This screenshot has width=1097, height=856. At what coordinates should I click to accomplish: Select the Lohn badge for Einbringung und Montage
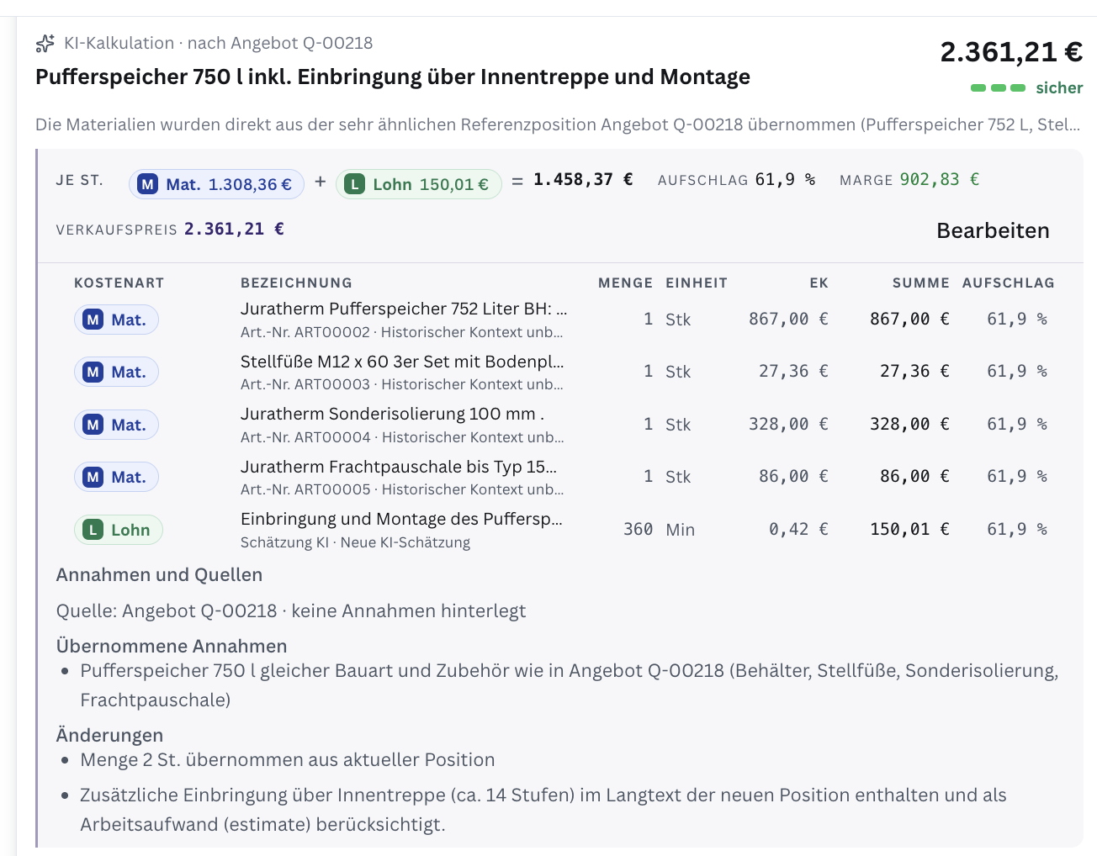click(x=119, y=530)
